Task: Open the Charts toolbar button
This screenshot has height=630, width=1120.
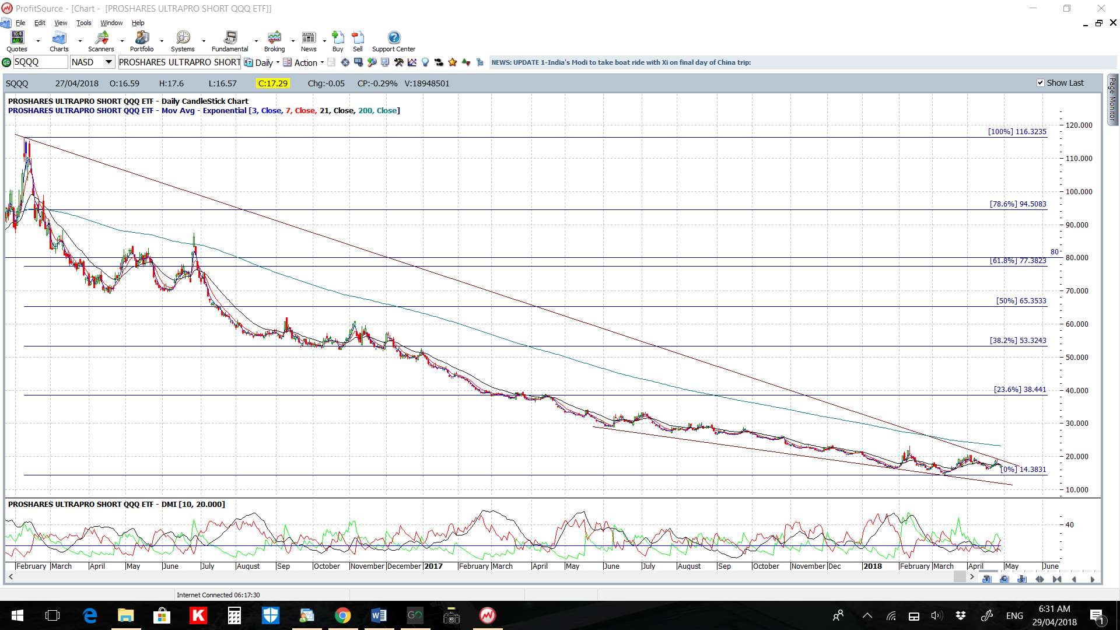Action: (59, 41)
